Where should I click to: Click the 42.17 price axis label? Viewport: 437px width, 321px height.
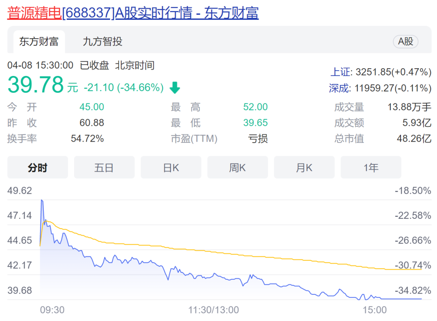pos(19,265)
